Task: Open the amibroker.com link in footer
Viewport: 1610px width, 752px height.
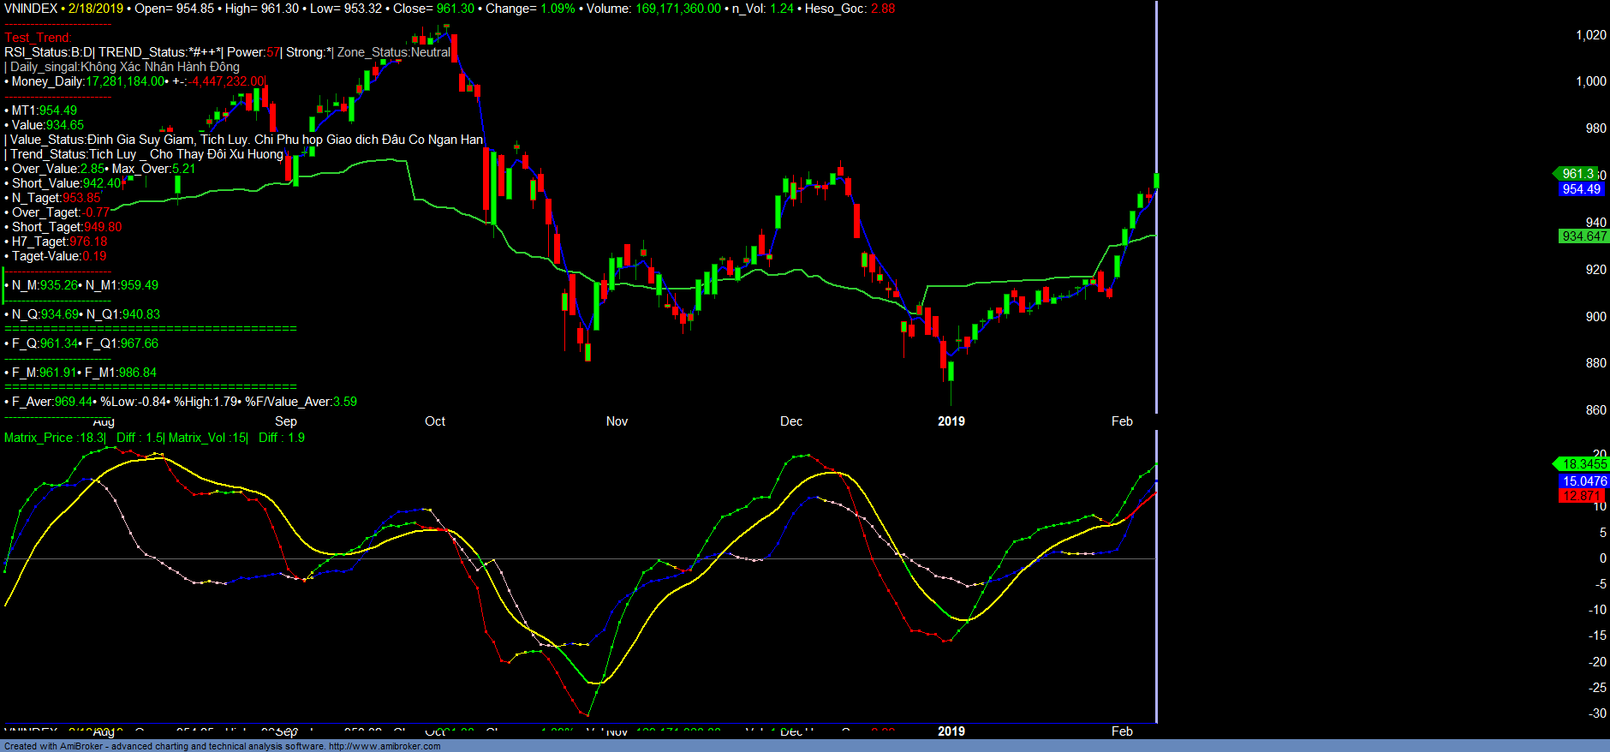Action: 384,746
